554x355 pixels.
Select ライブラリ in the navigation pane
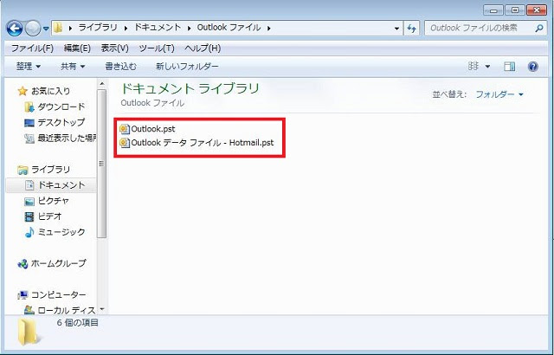coord(51,170)
